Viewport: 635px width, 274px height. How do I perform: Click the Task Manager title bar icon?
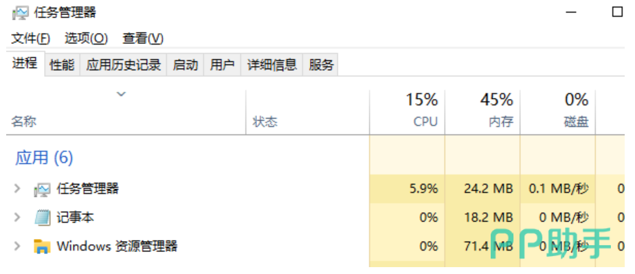20,13
